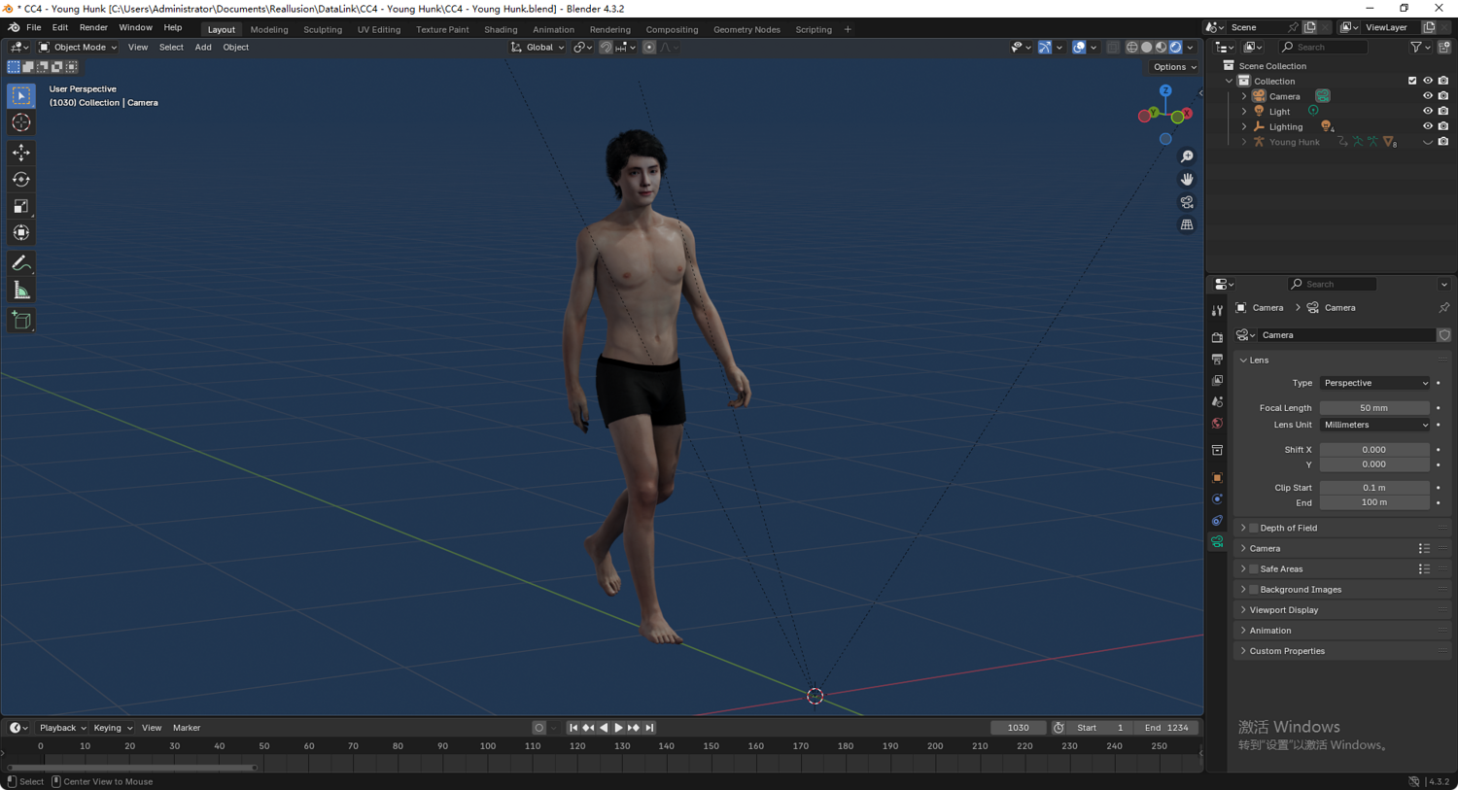
Task: Toggle visibility of Lighting in outliner
Action: (1428, 126)
